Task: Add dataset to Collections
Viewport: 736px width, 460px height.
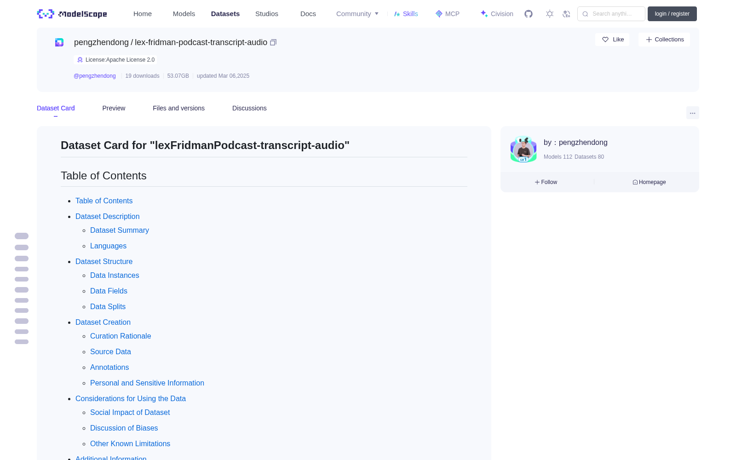Action: (x=664, y=40)
